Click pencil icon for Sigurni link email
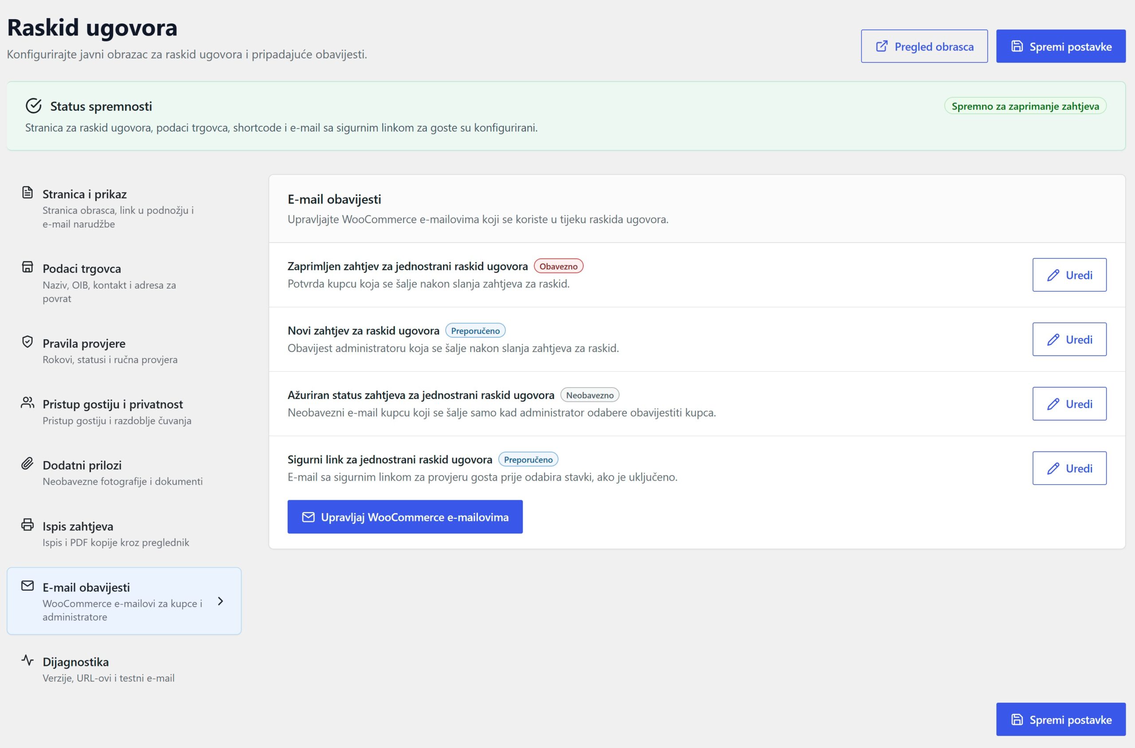The image size is (1135, 748). pos(1053,469)
